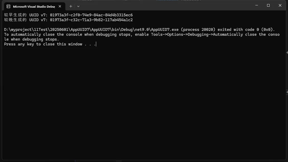288x162 pixels.
Task: Click the later UUID ending in 454a1c2
Action: (91, 20)
